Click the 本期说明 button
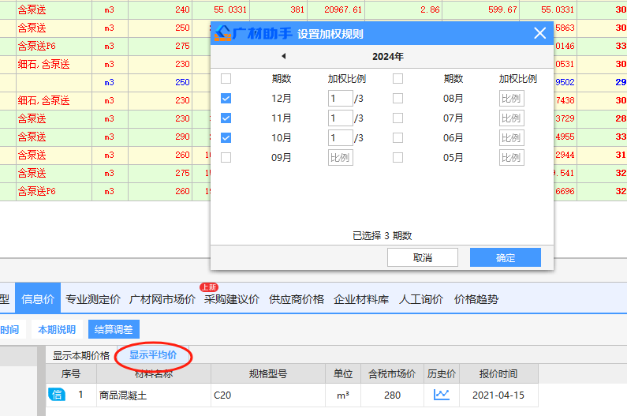The image size is (627, 416). pyautogui.click(x=57, y=329)
